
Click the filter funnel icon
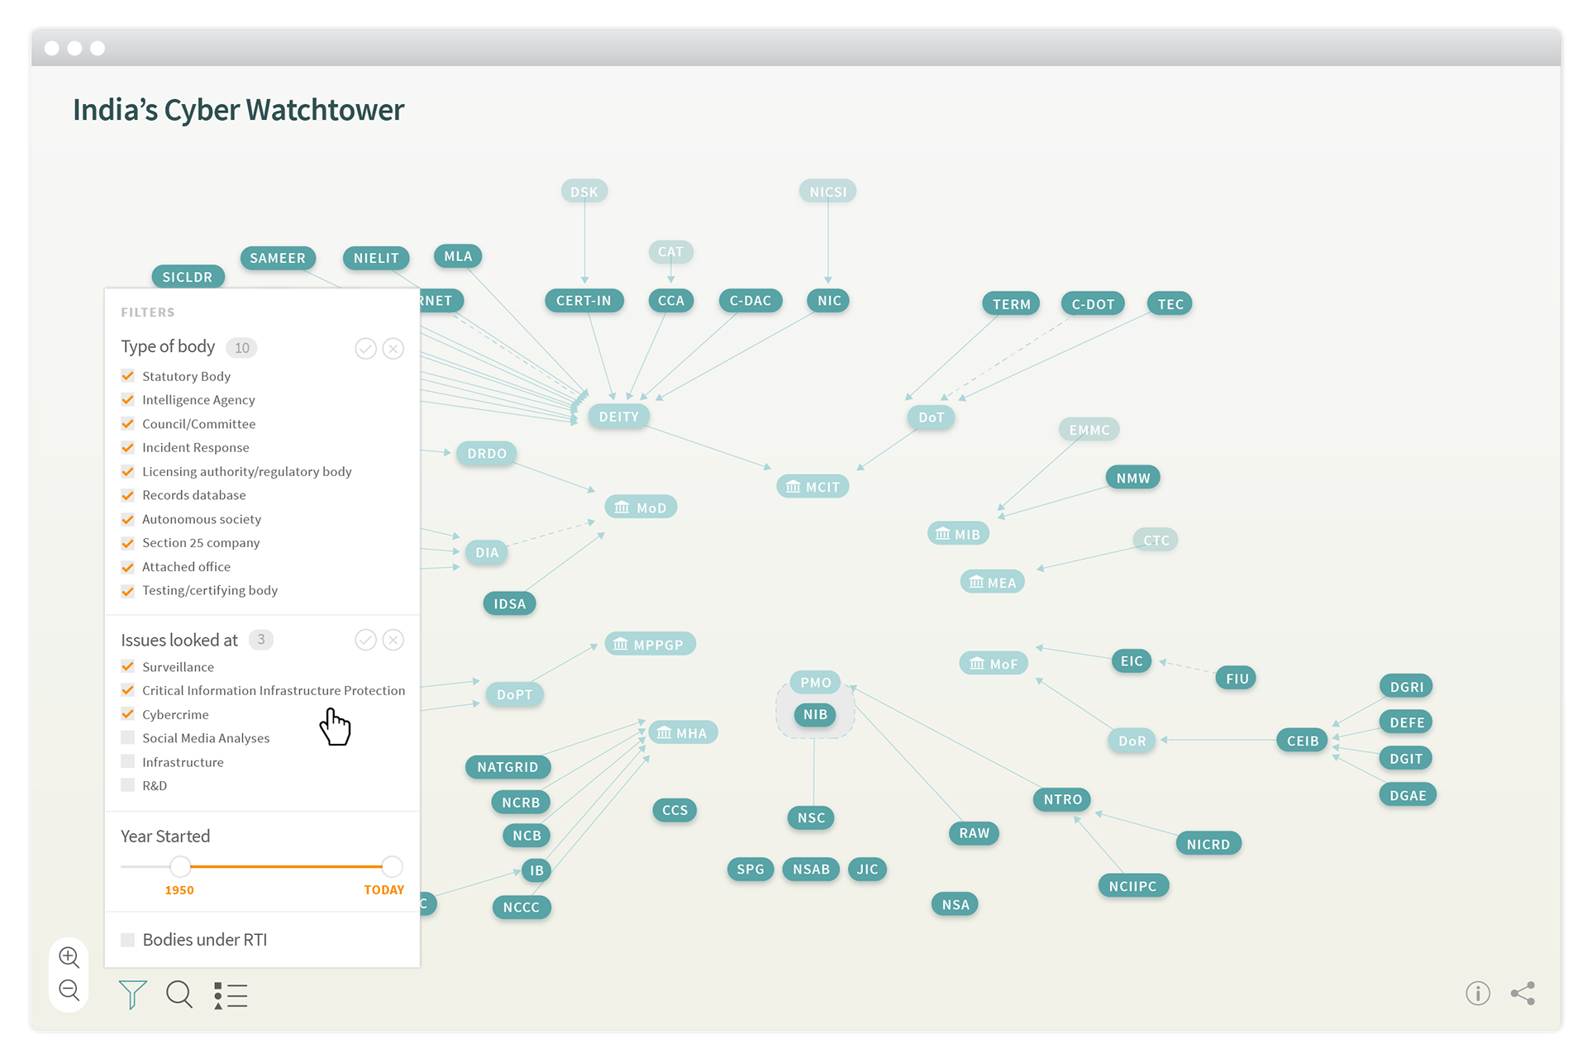click(x=132, y=994)
